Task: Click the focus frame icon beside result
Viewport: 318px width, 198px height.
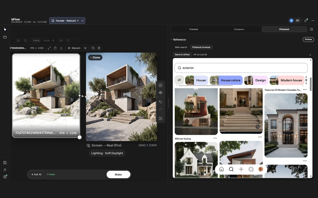Action: point(160,119)
